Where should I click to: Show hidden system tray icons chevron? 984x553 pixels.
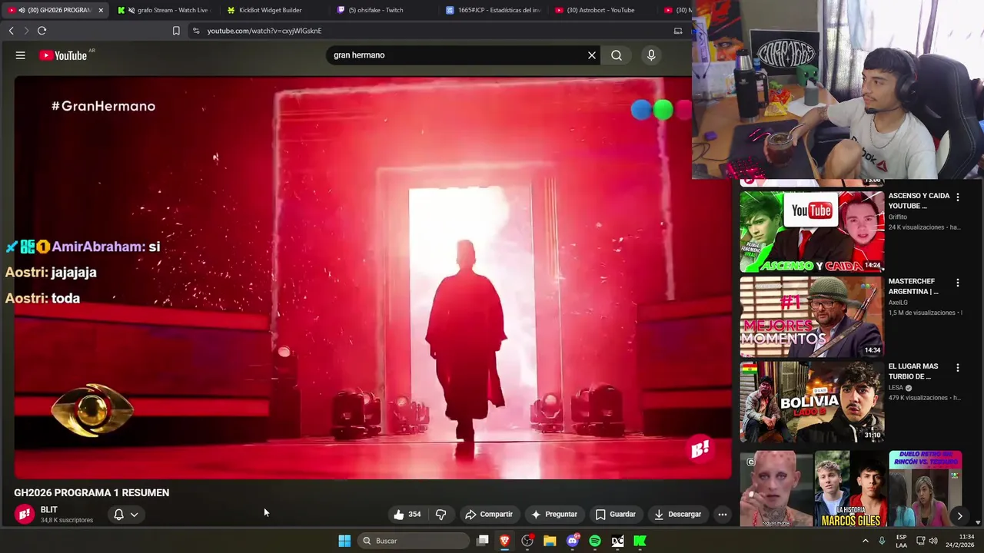865,541
